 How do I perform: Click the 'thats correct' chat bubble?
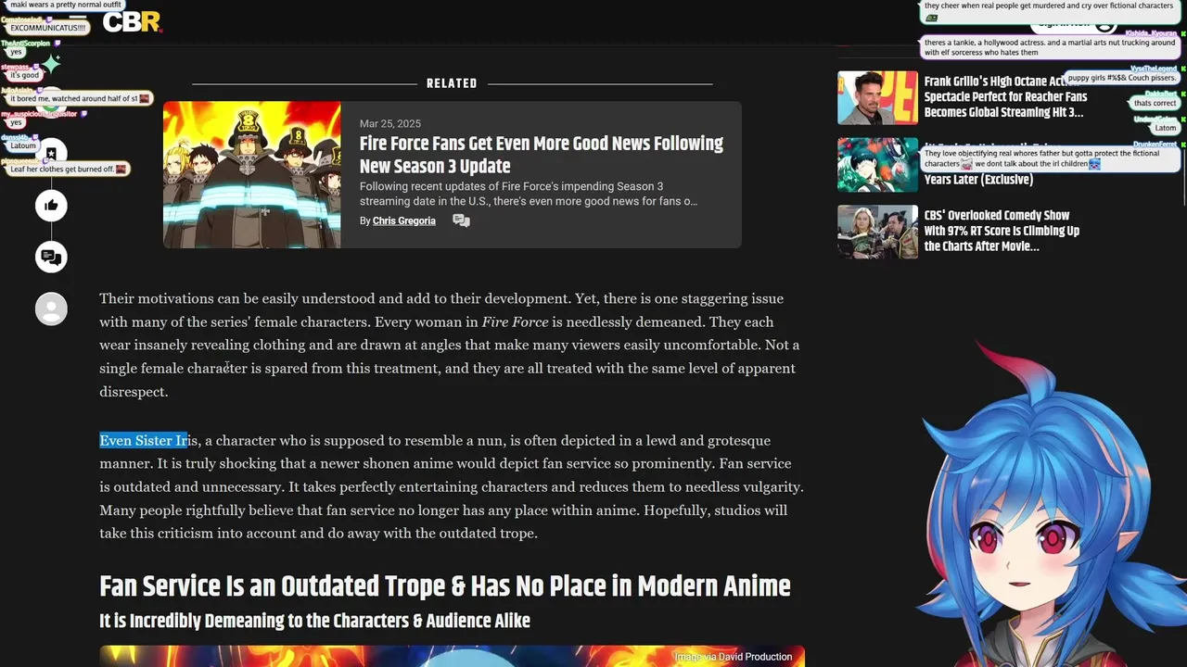coord(1155,103)
